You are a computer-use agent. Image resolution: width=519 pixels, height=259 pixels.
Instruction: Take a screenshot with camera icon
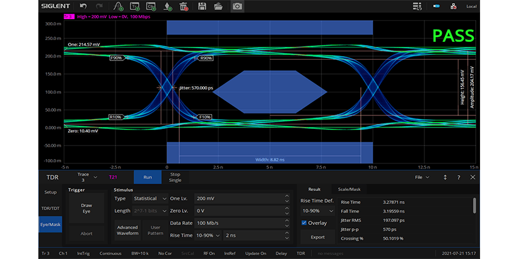237,6
